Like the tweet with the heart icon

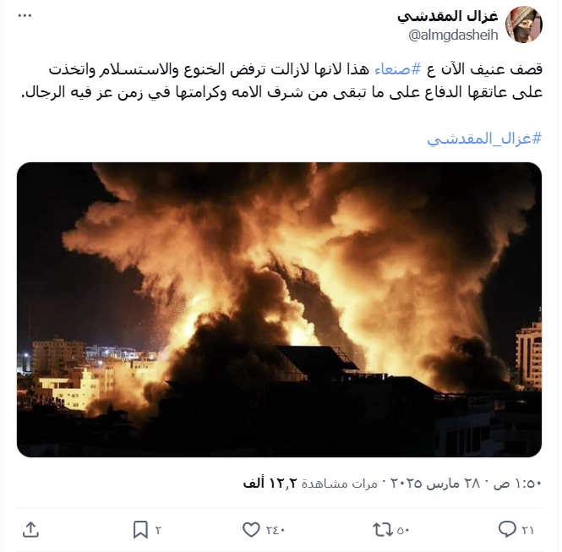251,529
